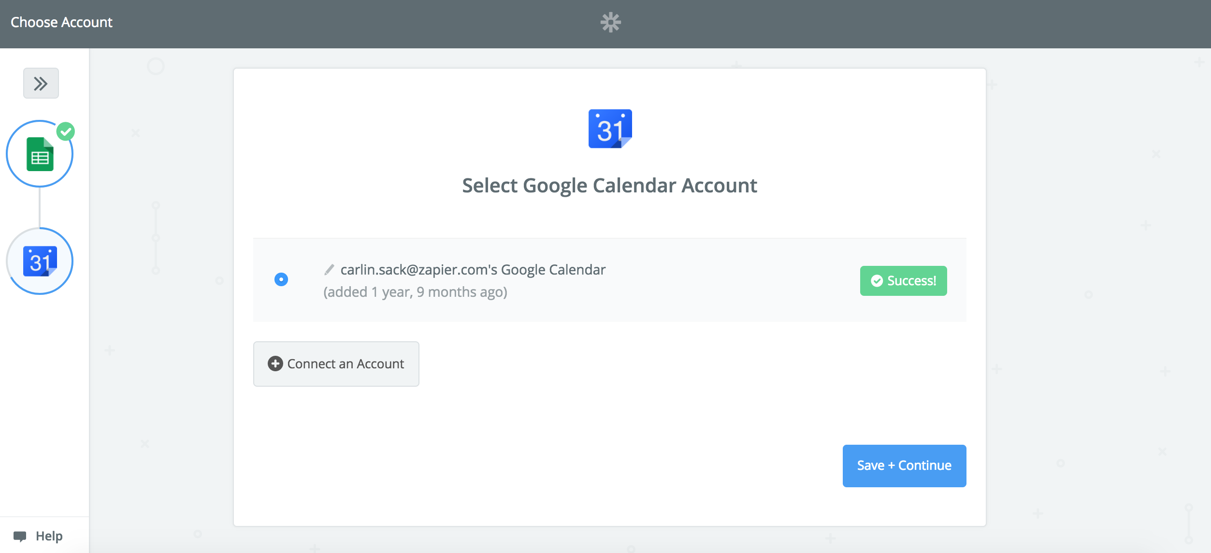The height and width of the screenshot is (553, 1211).
Task: Click the Google Calendar icon in sidebar
Action: pos(40,261)
